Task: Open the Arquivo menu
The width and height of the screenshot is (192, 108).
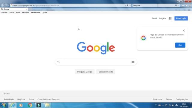Action: (4, 13)
